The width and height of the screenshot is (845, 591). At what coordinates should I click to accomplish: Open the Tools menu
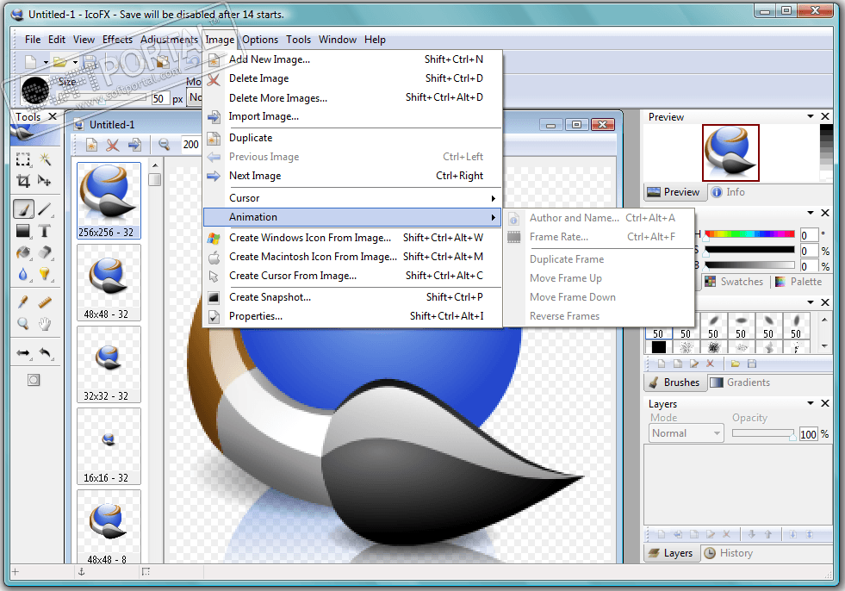coord(298,40)
